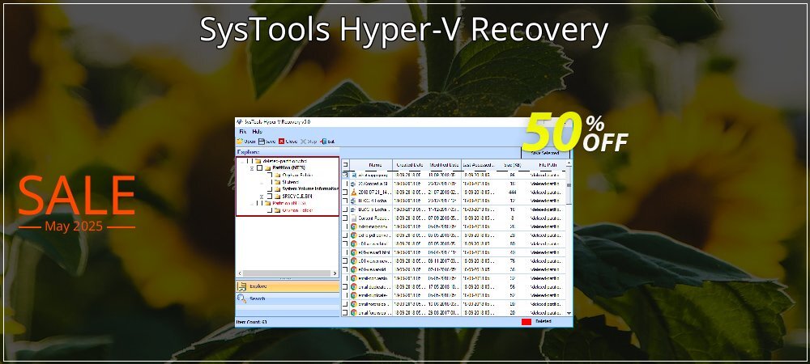Select the red Partition (NTFS) tree item
This screenshot has height=364, width=810.
tap(288, 203)
